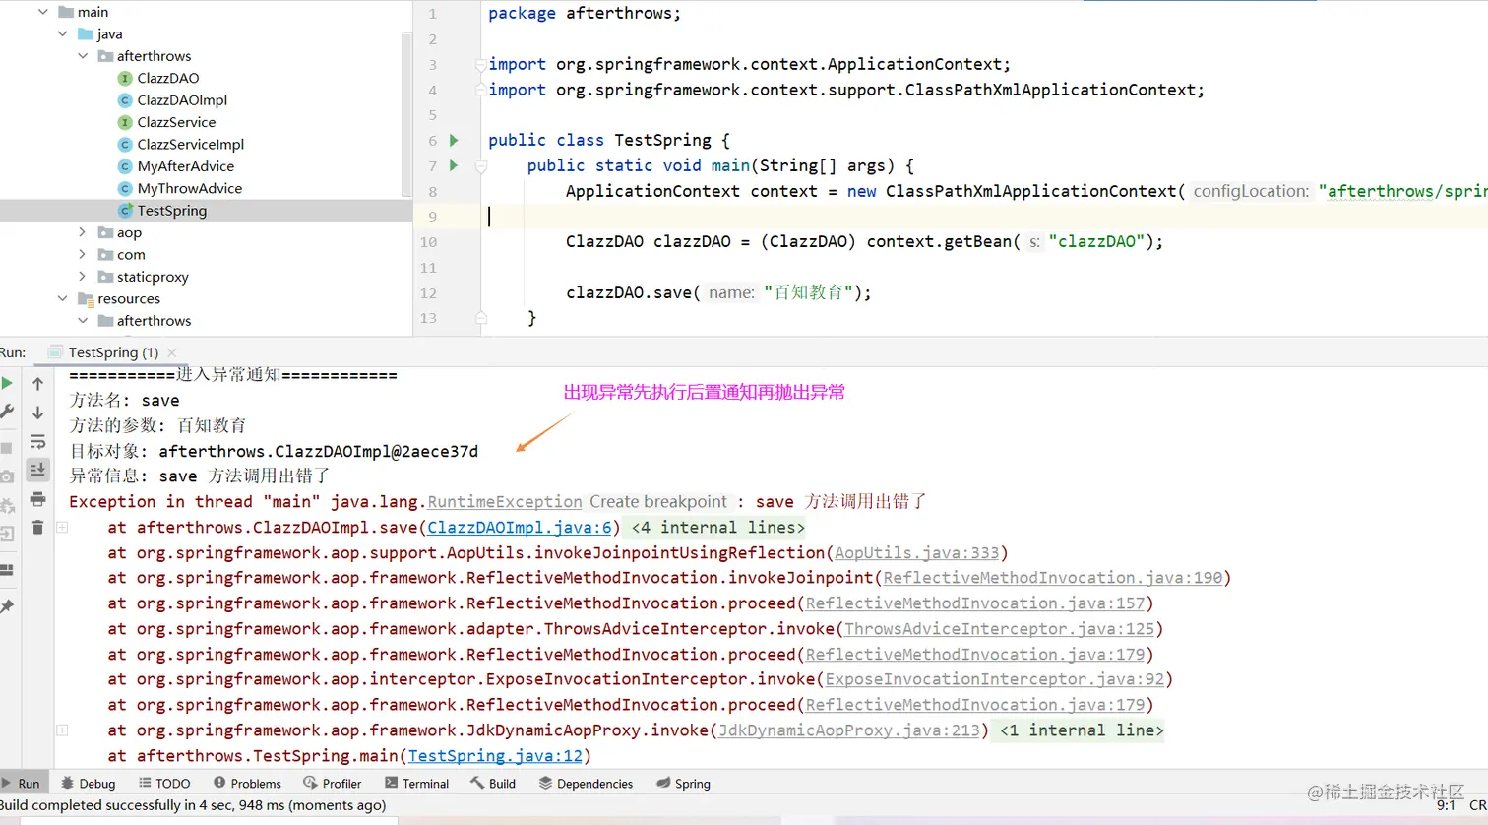Run TestSpring class from line 6 gutter arrow
The height and width of the screenshot is (825, 1488).
[454, 140]
